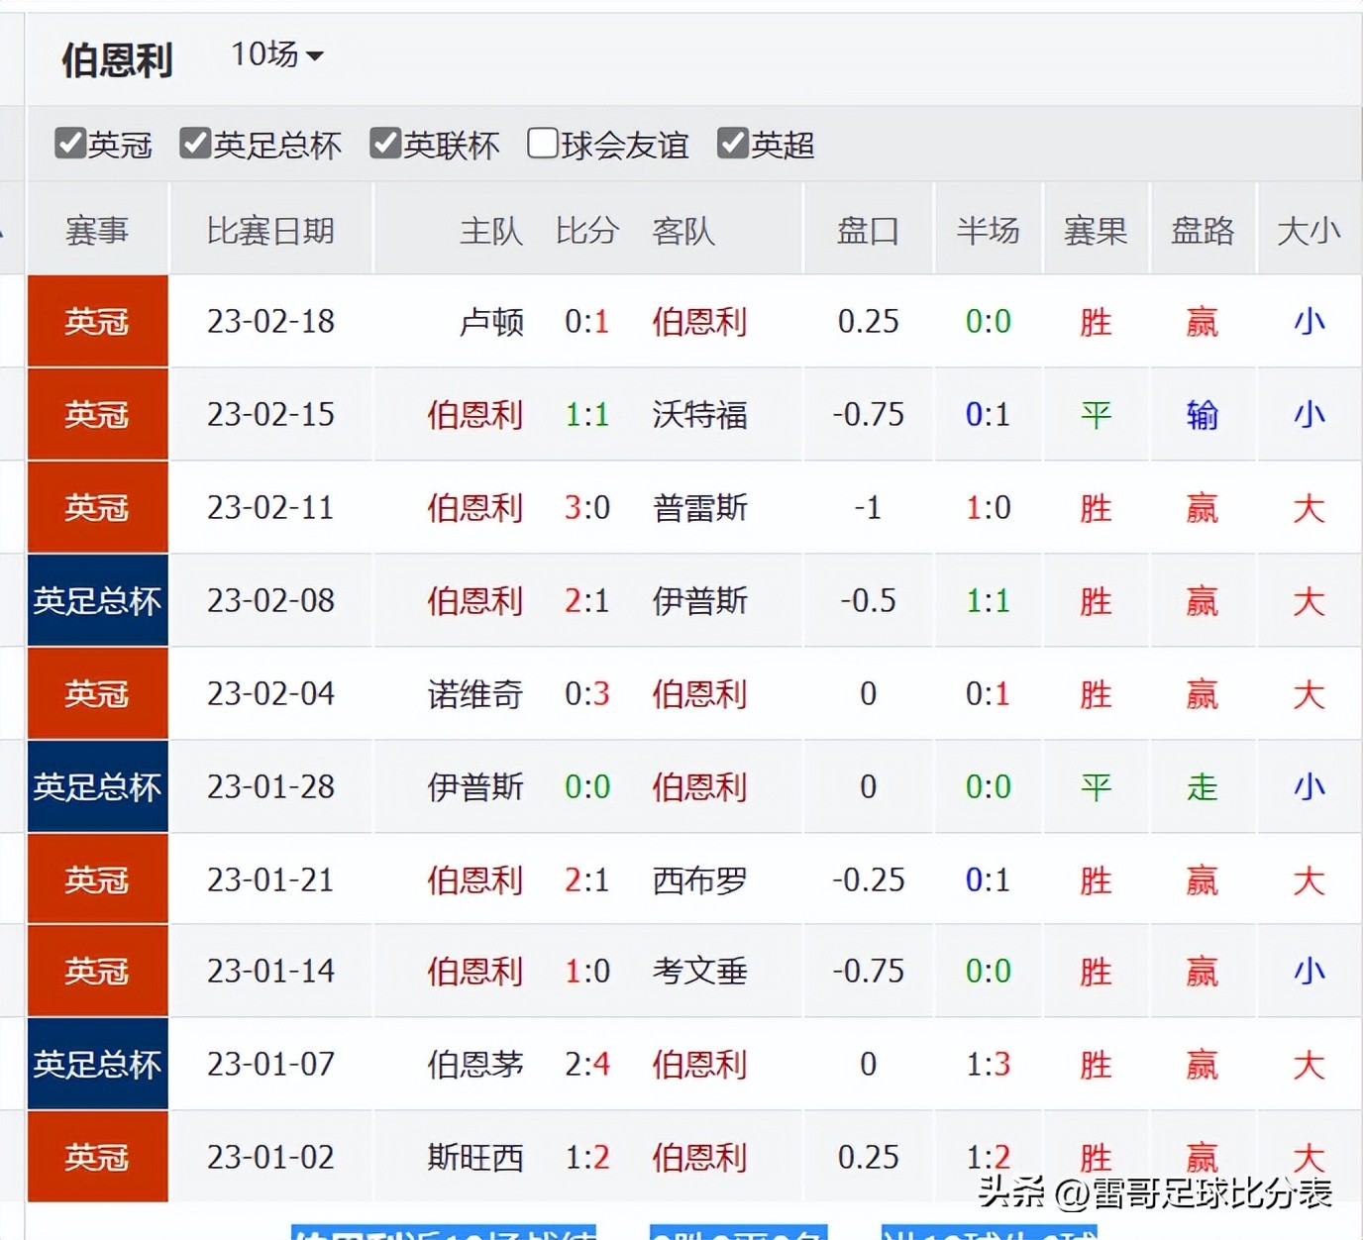The image size is (1363, 1240).
Task: Click the 赛事 column header
Action: point(96,230)
